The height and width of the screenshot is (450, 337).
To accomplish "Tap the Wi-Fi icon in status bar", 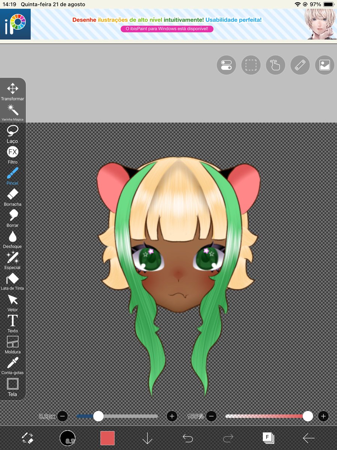I will (298, 4).
